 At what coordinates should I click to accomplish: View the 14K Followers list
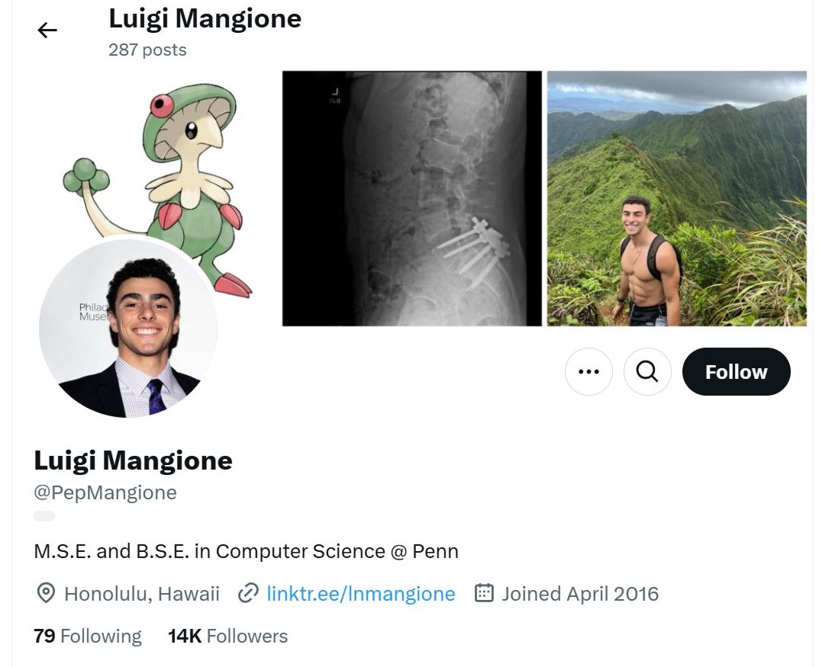[227, 636]
